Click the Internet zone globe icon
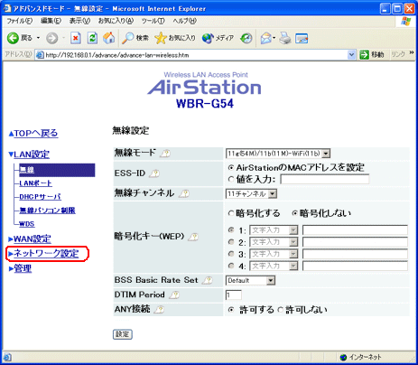 343,358
